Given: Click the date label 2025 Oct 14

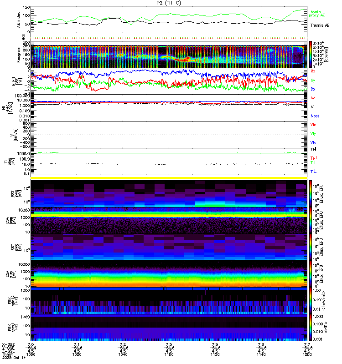Looking at the screenshot, I should click(14, 358).
